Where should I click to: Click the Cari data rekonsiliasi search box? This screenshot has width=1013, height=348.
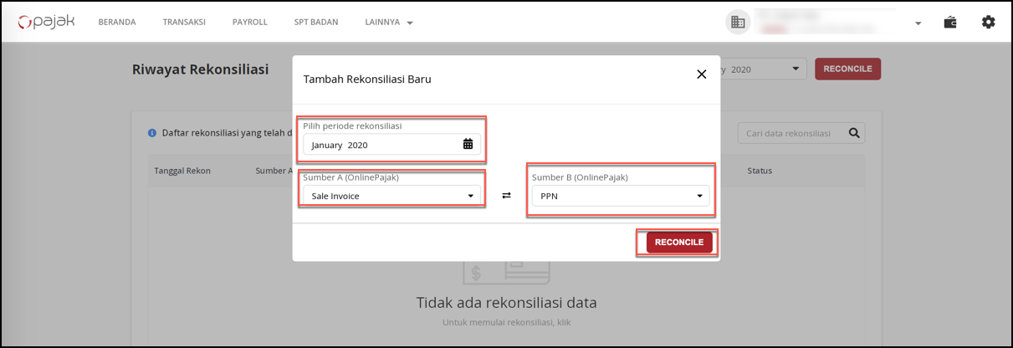790,133
